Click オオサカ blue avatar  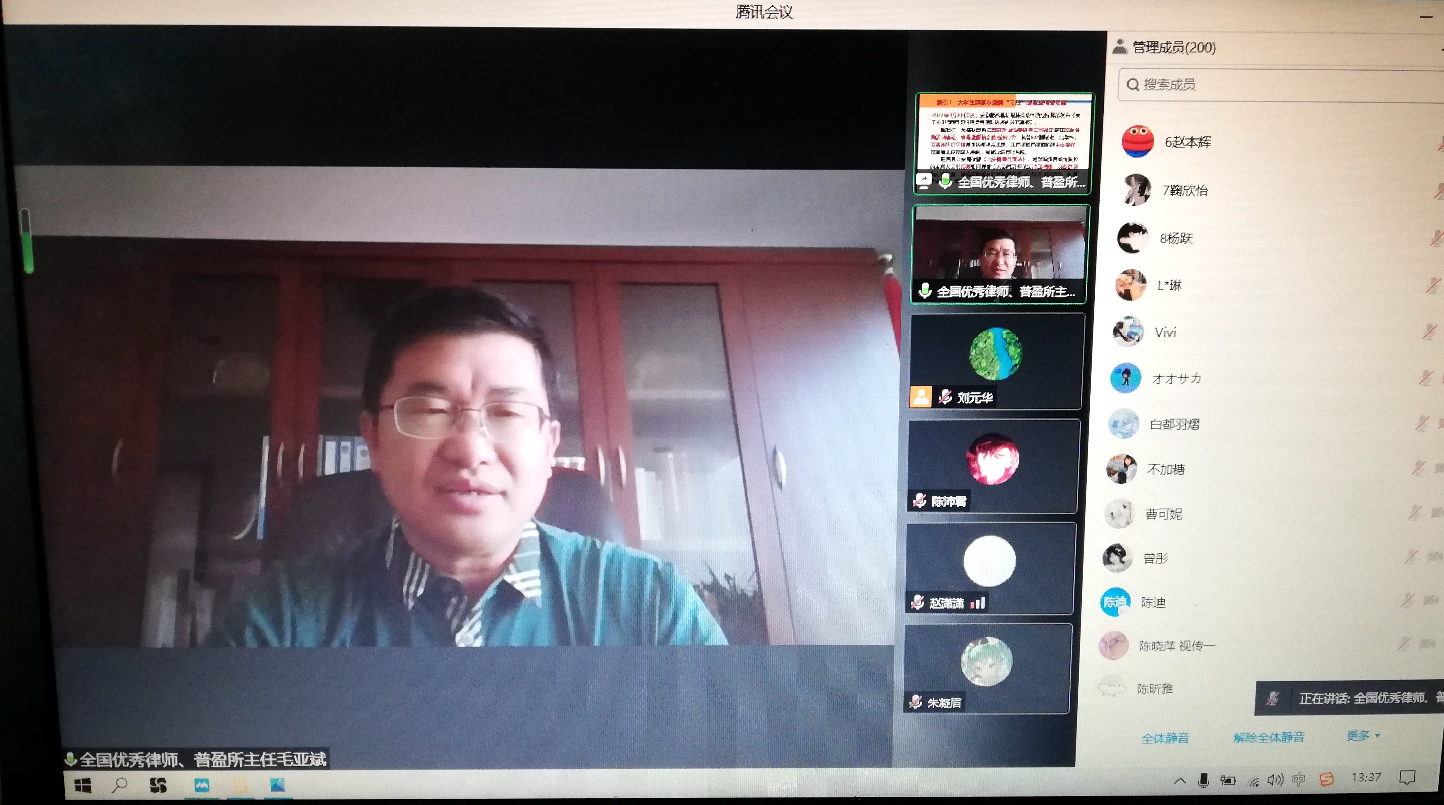click(1125, 378)
